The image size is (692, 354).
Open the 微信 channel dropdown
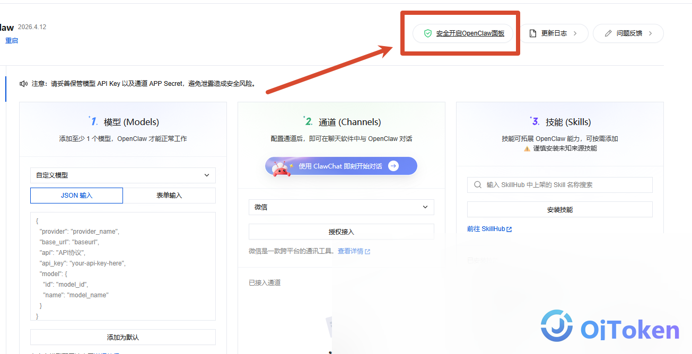click(x=341, y=207)
